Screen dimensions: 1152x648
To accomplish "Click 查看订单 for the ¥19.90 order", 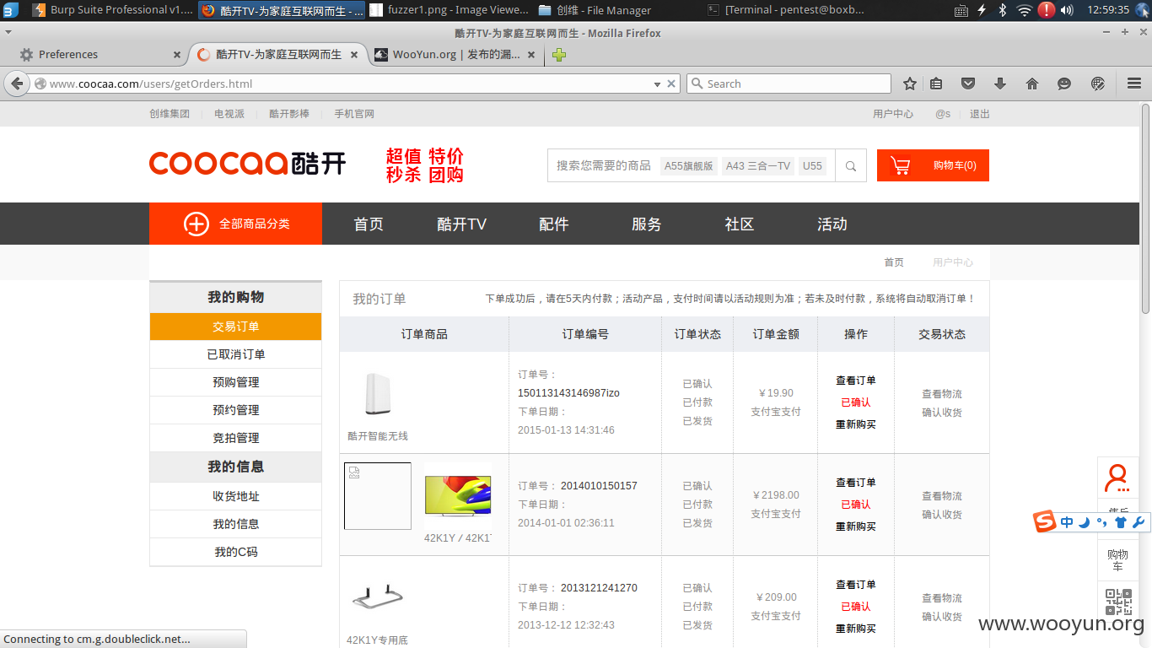I will 856,381.
